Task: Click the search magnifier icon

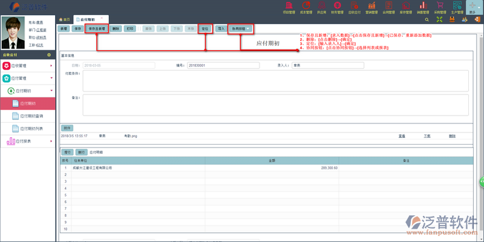Action: pos(428,19)
